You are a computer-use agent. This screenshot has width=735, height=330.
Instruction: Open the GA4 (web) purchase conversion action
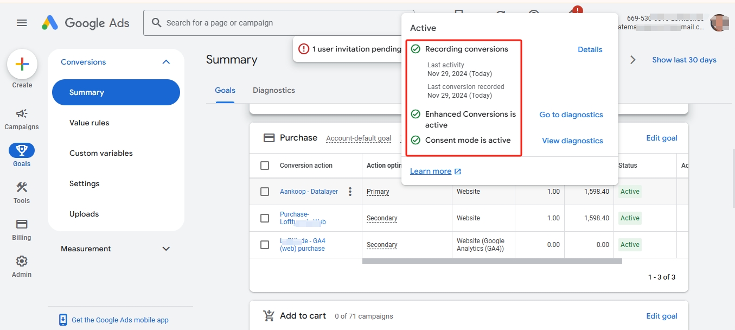303,245
